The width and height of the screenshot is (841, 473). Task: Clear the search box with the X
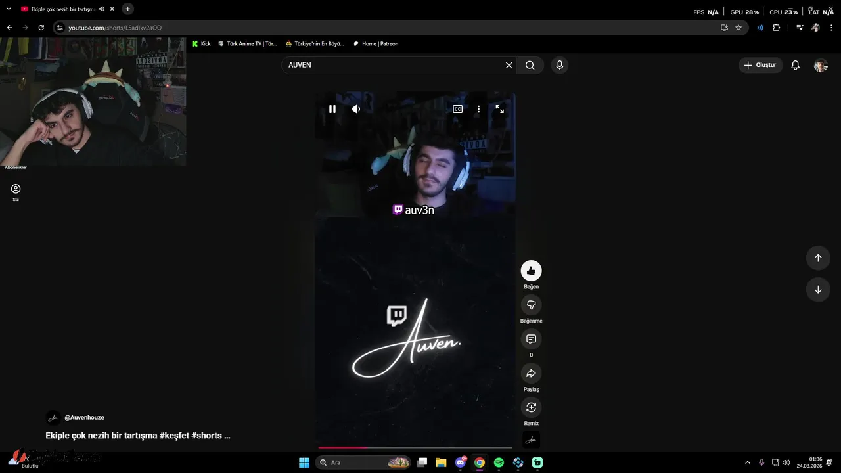click(x=509, y=65)
